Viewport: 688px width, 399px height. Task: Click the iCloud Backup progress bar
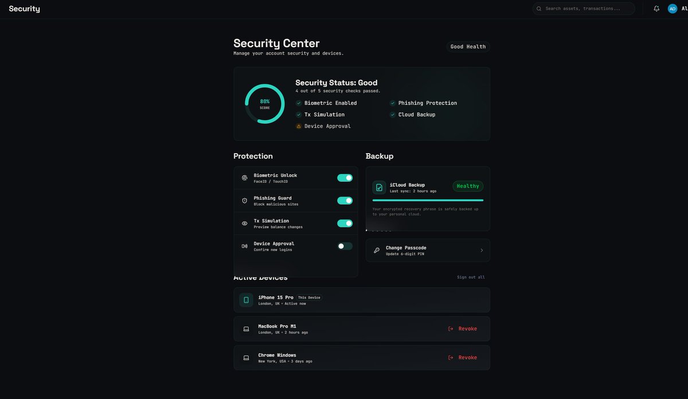[x=428, y=200]
